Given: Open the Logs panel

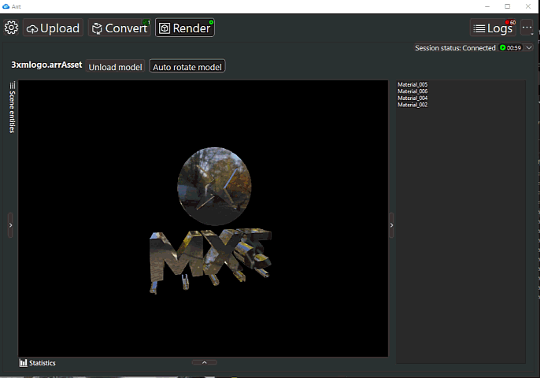Looking at the screenshot, I should click(493, 28).
